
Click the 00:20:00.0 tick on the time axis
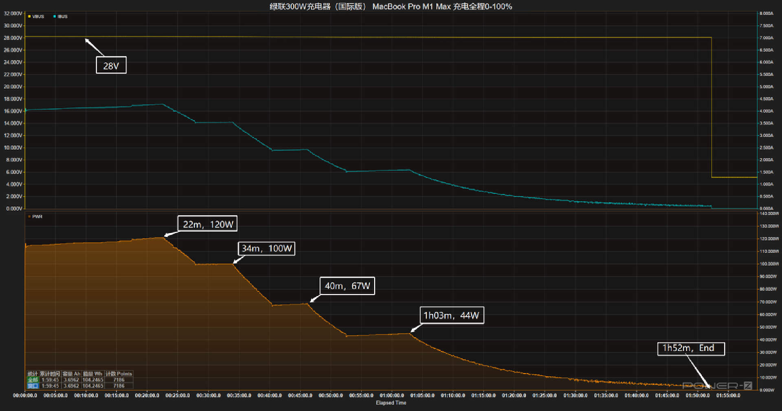coord(147,396)
